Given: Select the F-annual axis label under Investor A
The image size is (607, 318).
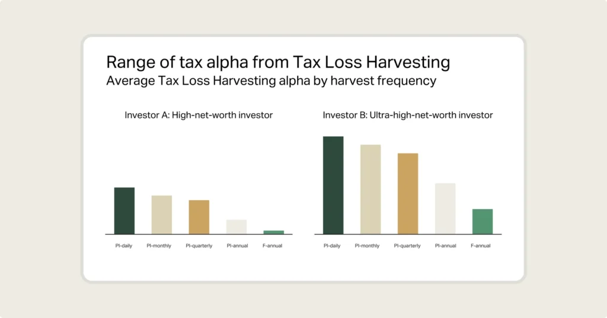Looking at the screenshot, I should (273, 246).
